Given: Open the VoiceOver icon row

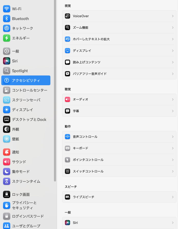Looking at the screenshot, I should click(67, 16).
